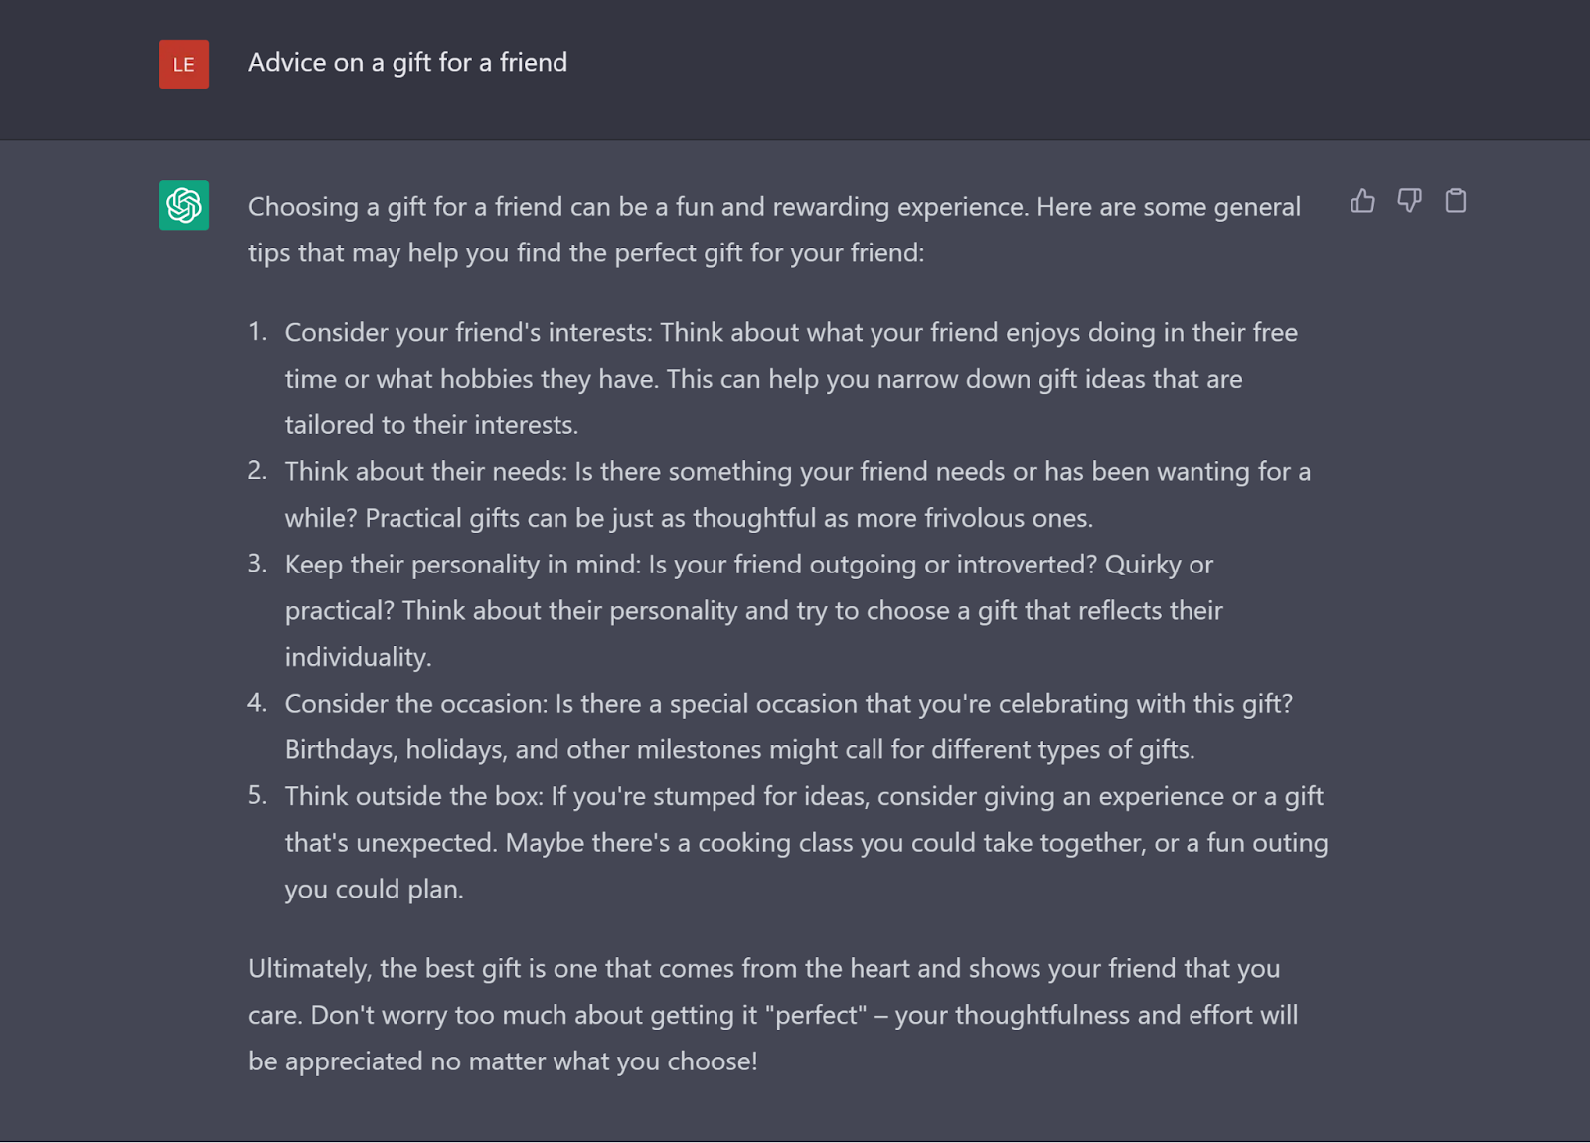Click the word 'individuality.' in item three
This screenshot has width=1590, height=1143.
(358, 658)
